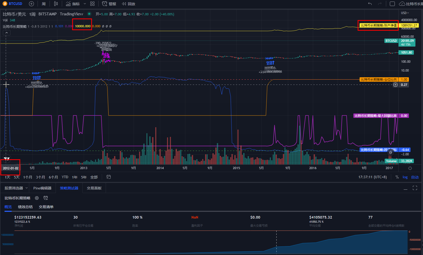Viewport: 423px width, 255px height.
Task: Create an alert with the 警报 button
Action: 109,4
